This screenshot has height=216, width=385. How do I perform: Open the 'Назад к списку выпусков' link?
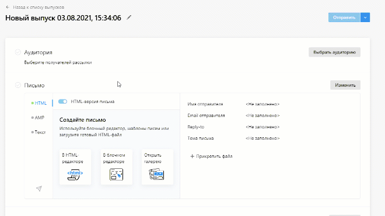coord(38,8)
